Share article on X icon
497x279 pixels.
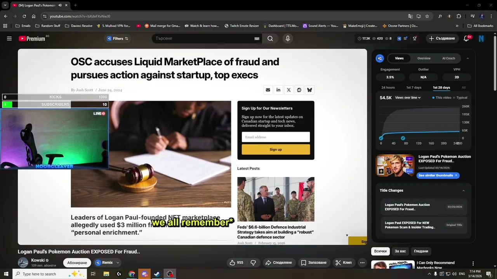click(288, 90)
